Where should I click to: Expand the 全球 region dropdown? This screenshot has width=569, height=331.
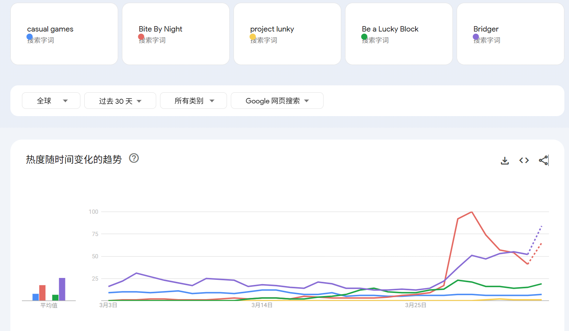(x=51, y=101)
